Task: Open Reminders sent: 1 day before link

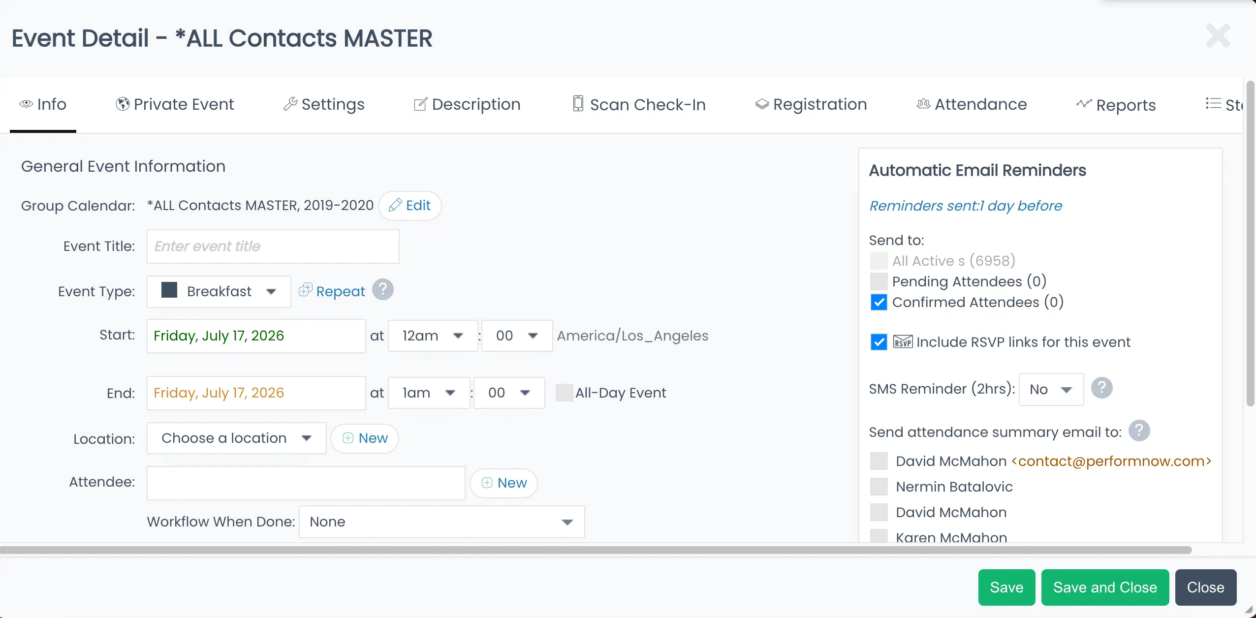Action: click(966, 206)
